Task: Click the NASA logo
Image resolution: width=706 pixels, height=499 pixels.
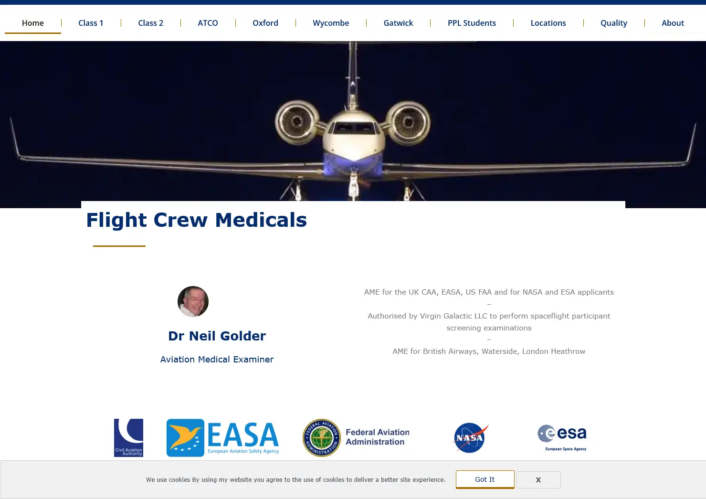Action: click(x=470, y=437)
